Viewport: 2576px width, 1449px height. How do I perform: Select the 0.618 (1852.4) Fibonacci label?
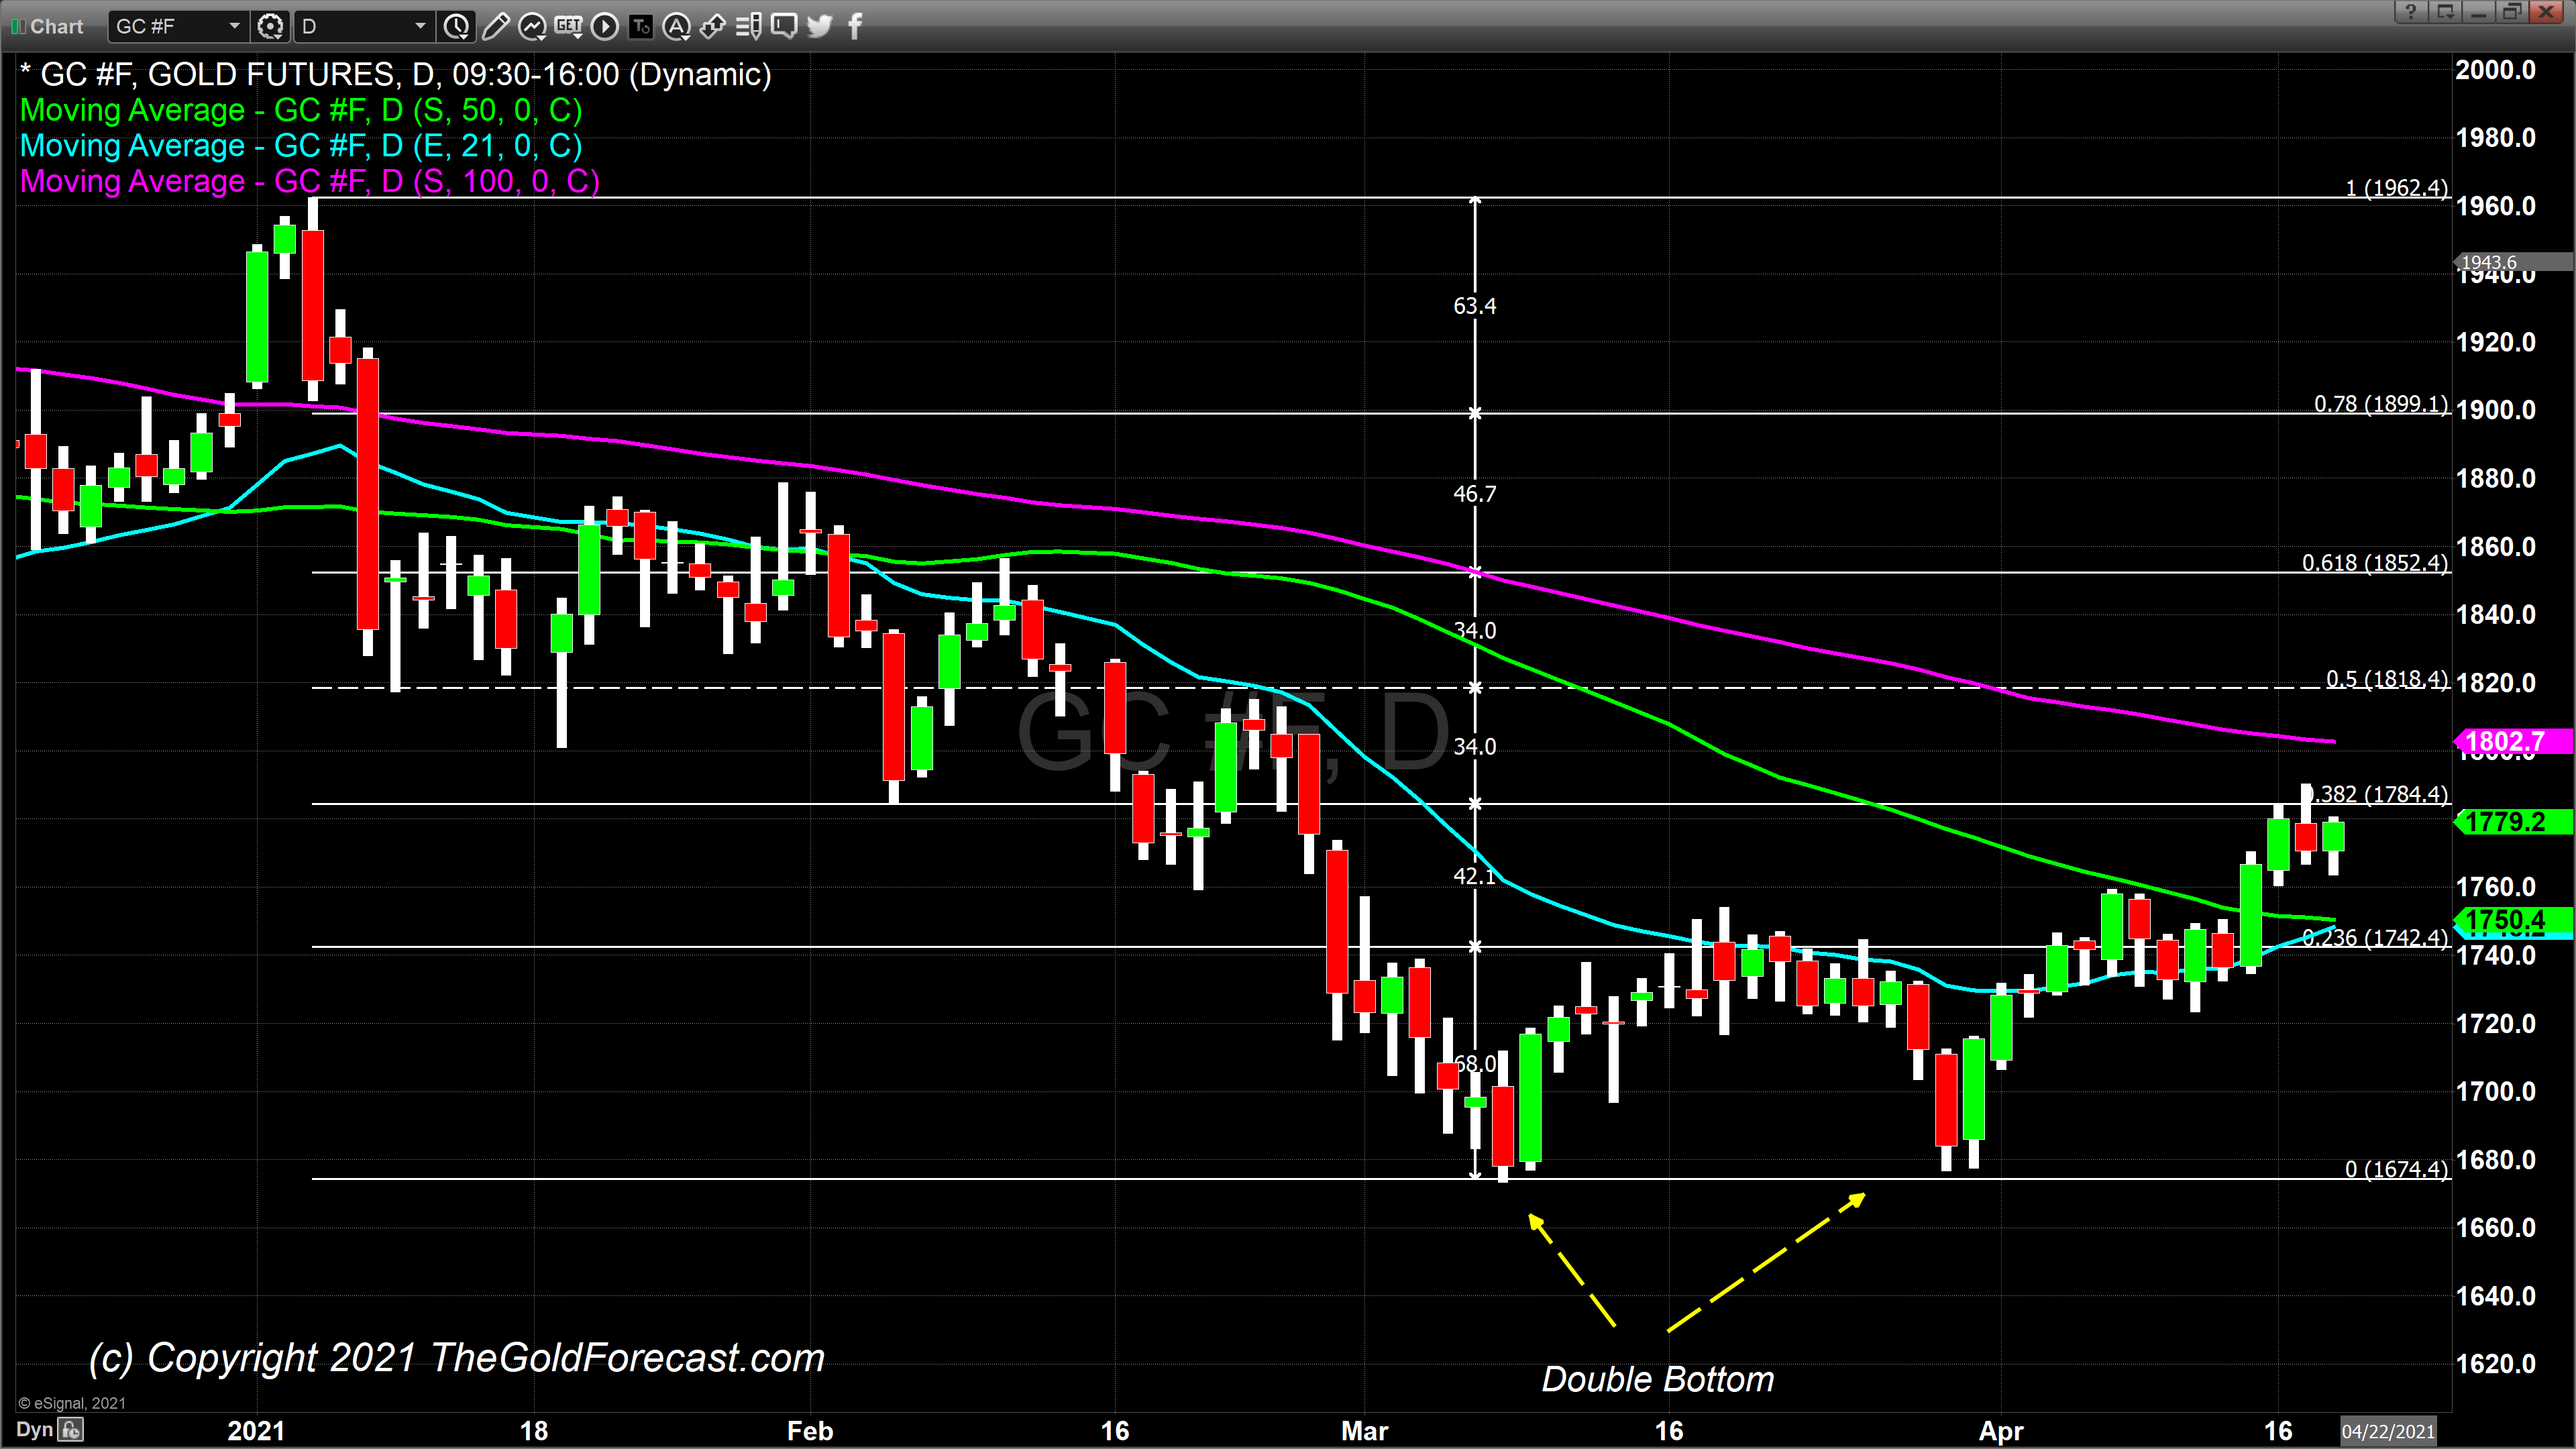click(x=2375, y=562)
